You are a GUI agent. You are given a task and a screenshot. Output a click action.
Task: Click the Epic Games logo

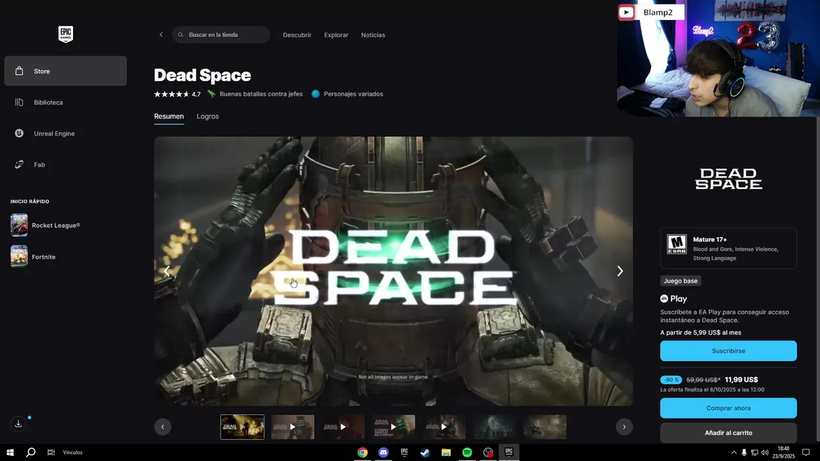point(65,34)
